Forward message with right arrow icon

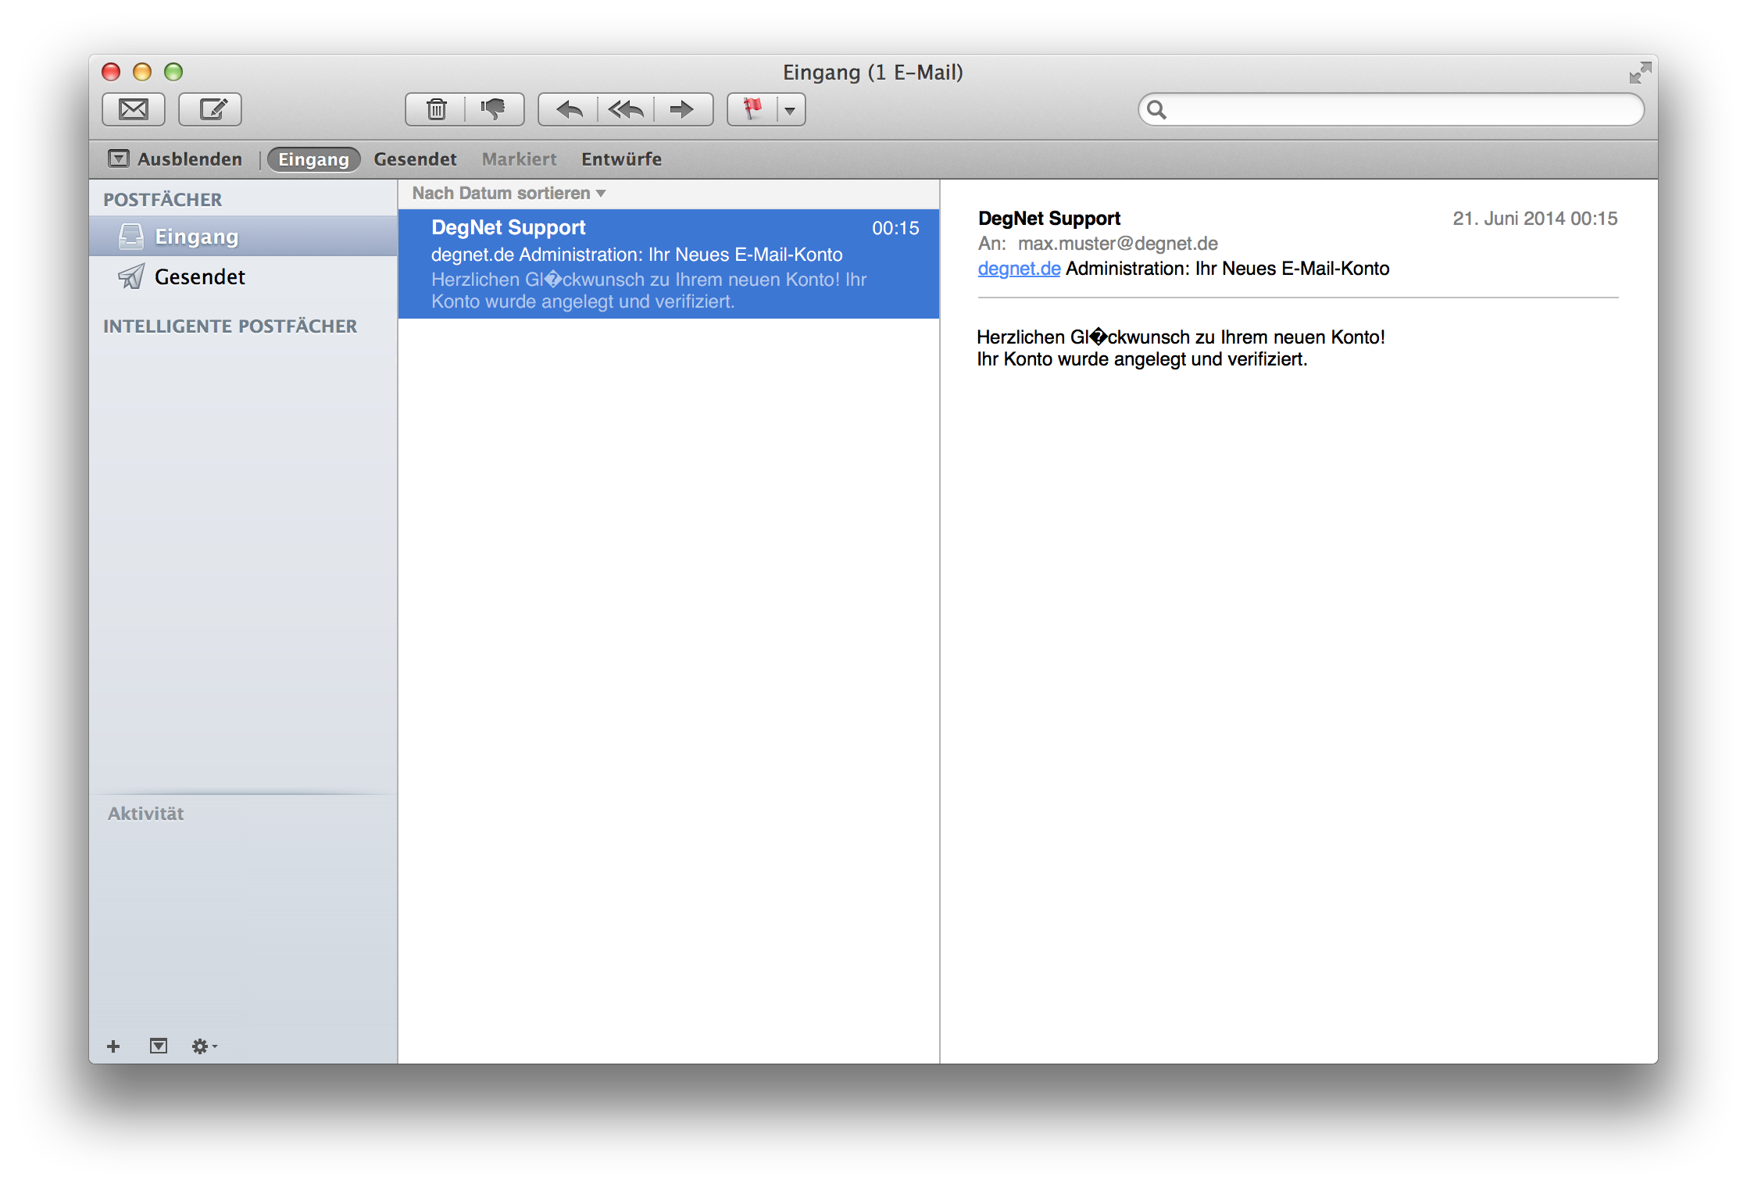coord(682,109)
